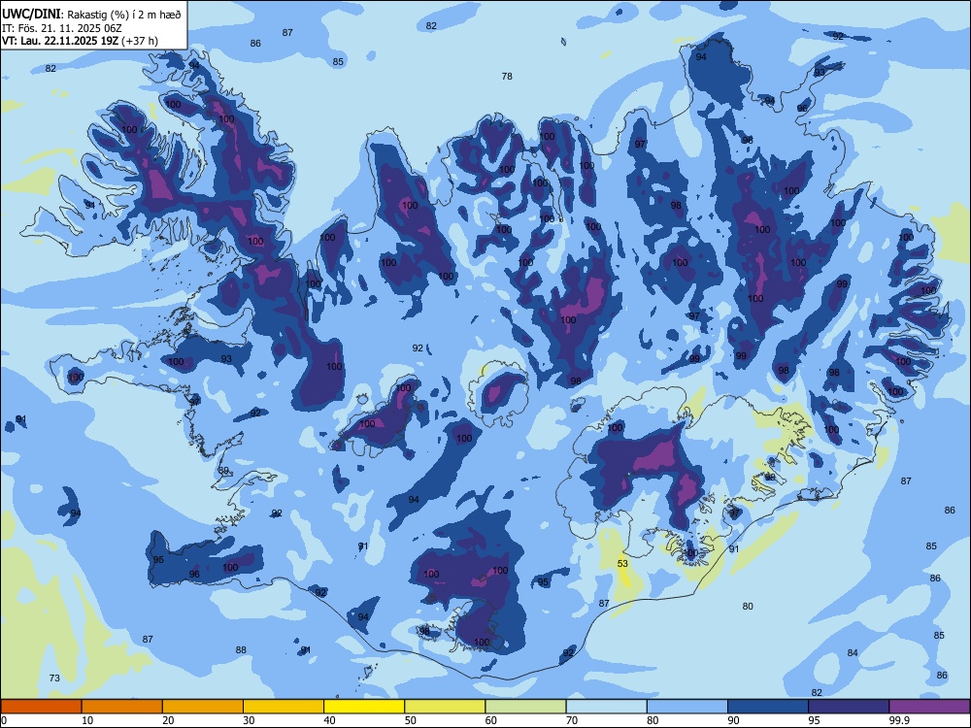Click the dark orange 0–10 legend swatch
This screenshot has width=971, height=728.
[41, 707]
